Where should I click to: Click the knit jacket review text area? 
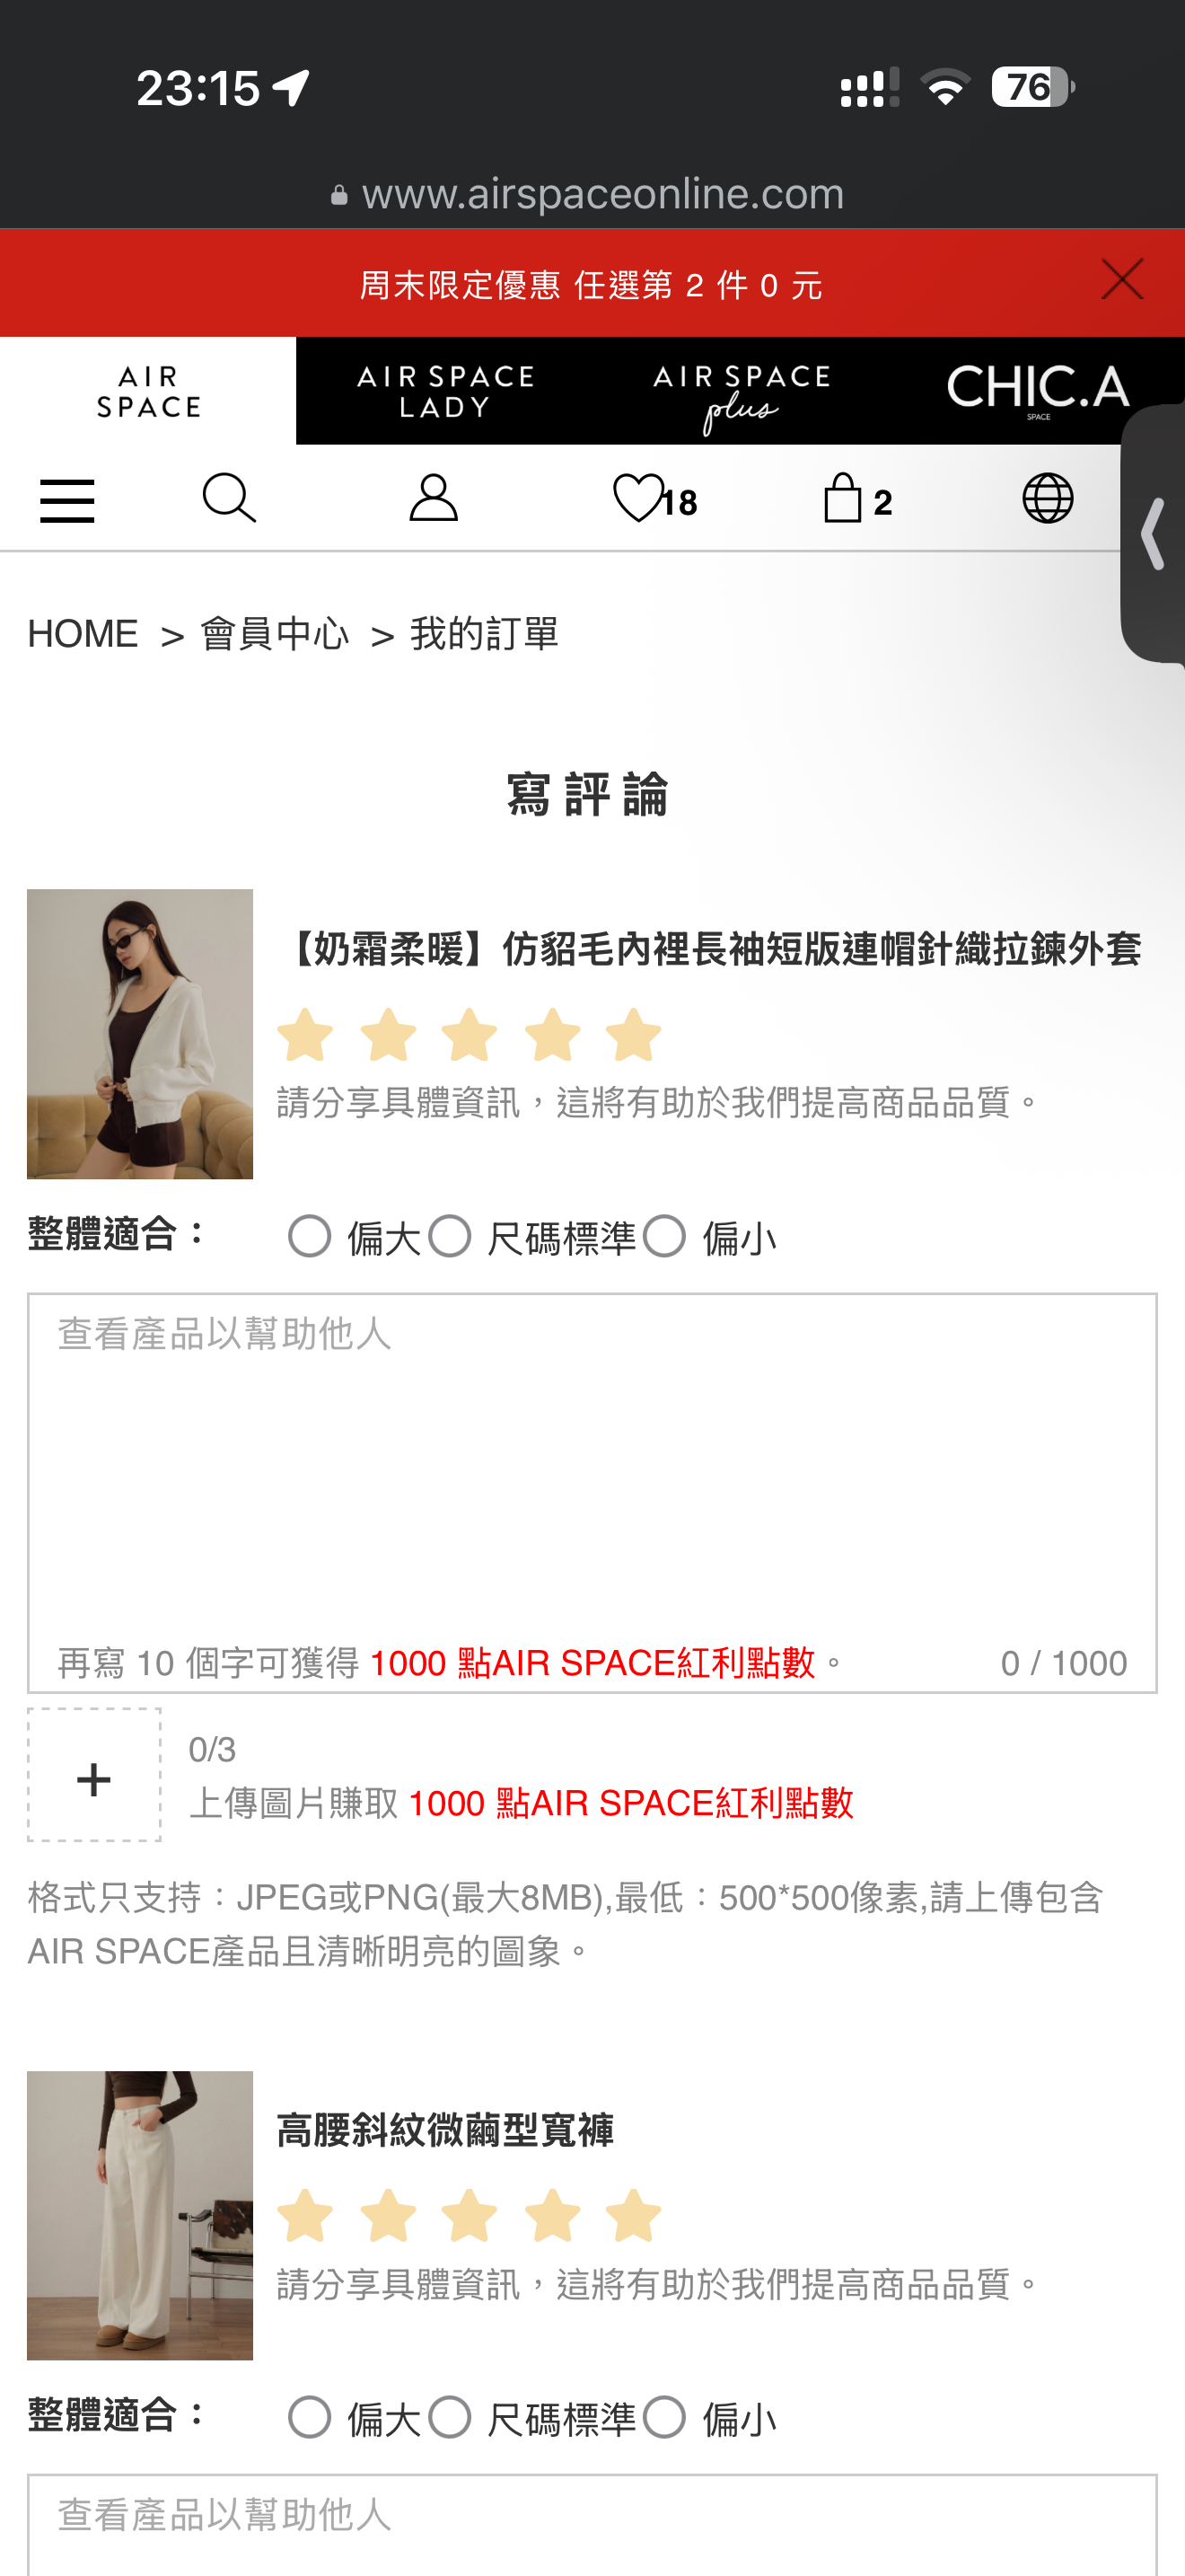click(x=592, y=1492)
